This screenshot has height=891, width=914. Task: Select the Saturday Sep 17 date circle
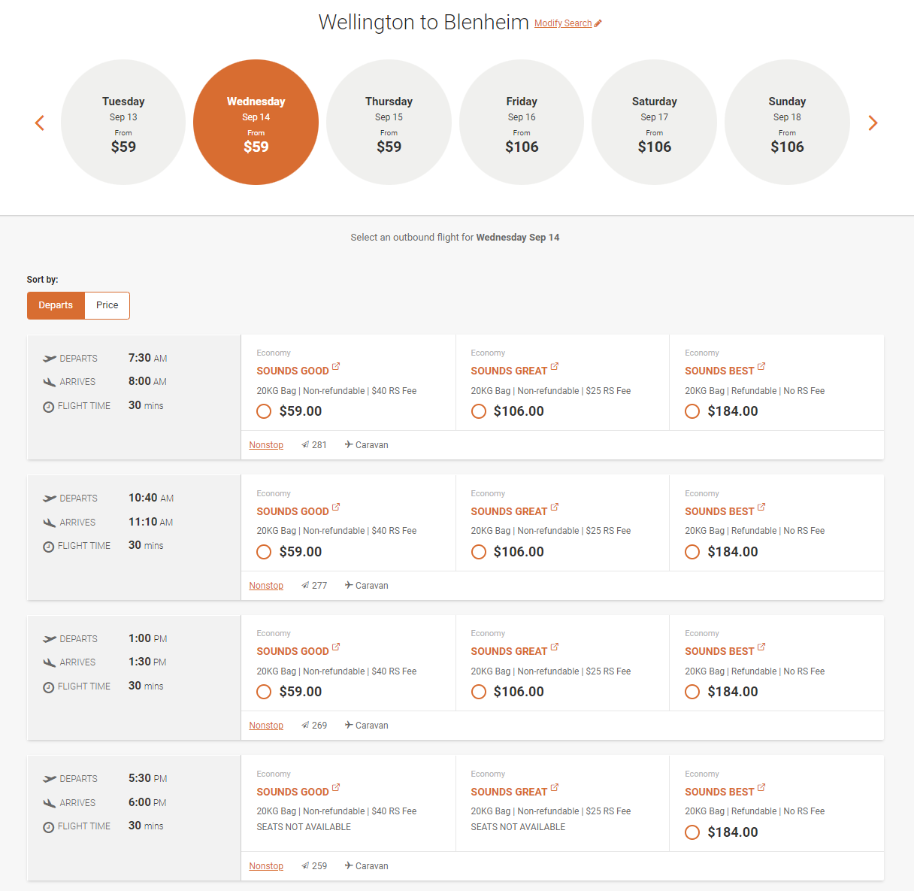coord(654,122)
